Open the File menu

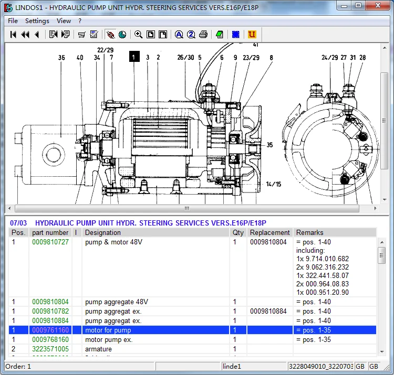tap(13, 21)
